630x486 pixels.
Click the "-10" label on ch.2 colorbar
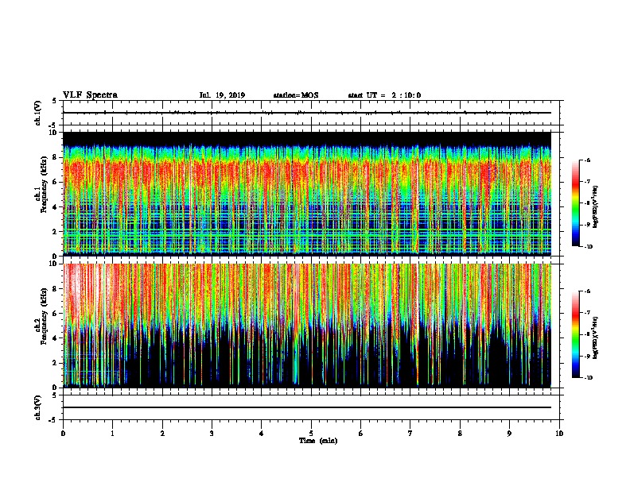[588, 378]
